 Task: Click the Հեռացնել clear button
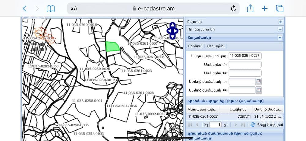[x=216, y=46]
